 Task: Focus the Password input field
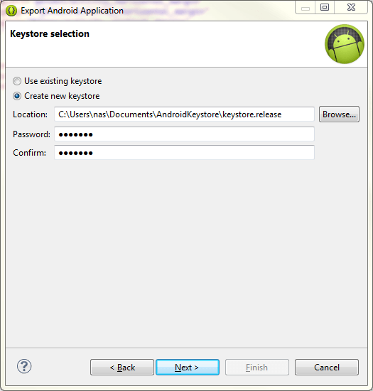185,134
